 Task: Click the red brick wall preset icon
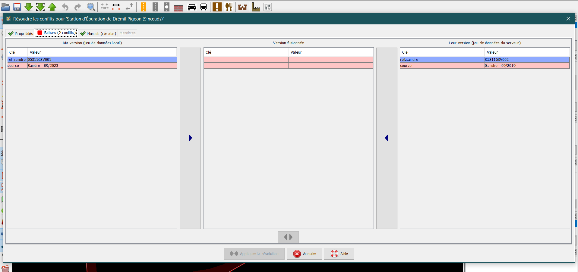178,8
